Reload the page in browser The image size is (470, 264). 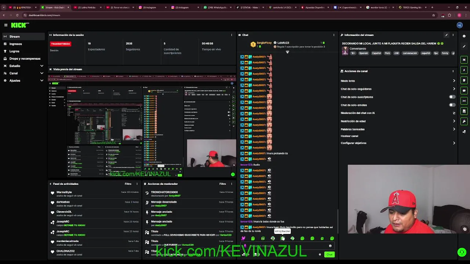pyautogui.click(x=17, y=15)
